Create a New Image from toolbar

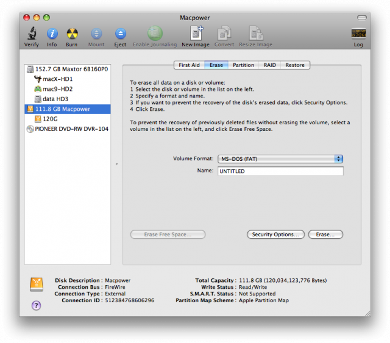196,34
